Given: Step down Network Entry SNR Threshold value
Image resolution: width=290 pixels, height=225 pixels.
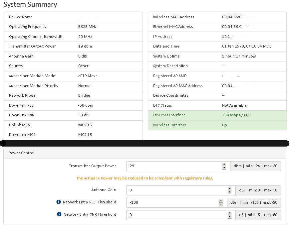Looking at the screenshot, I should click(x=229, y=217).
